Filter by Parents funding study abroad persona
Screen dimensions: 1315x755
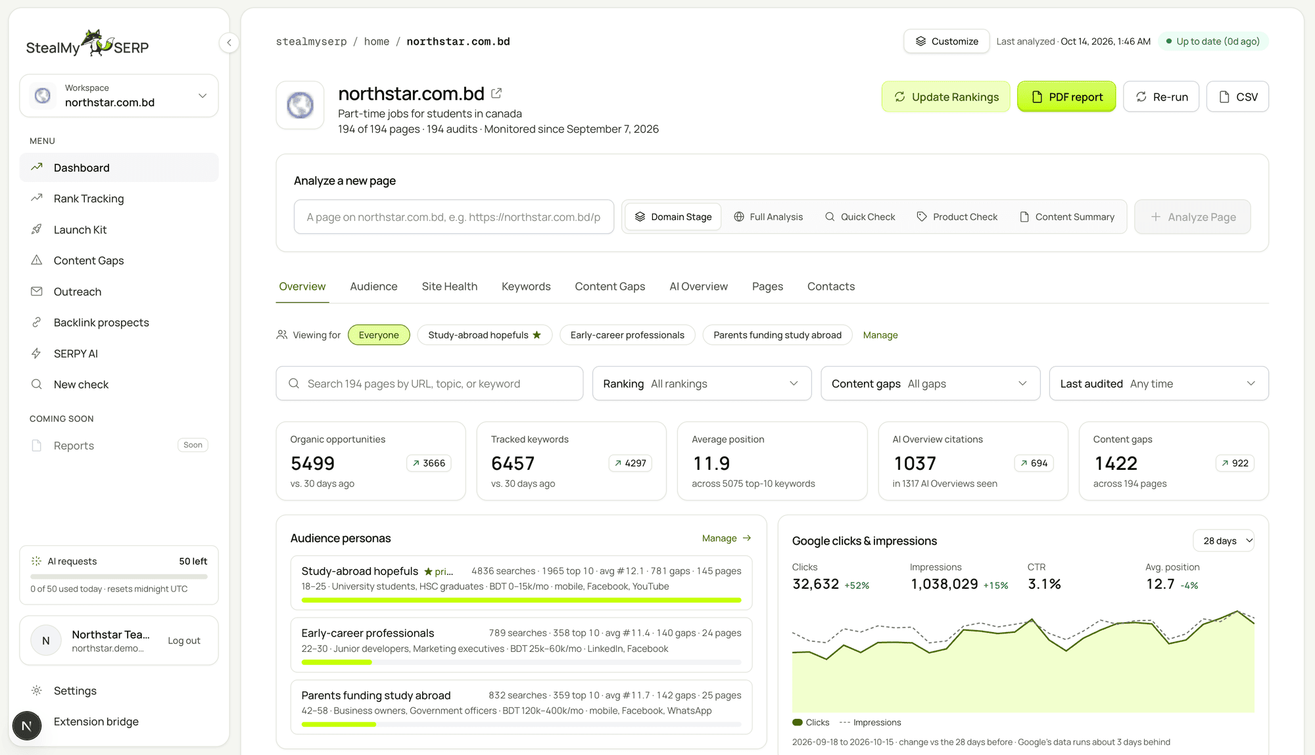click(x=777, y=335)
